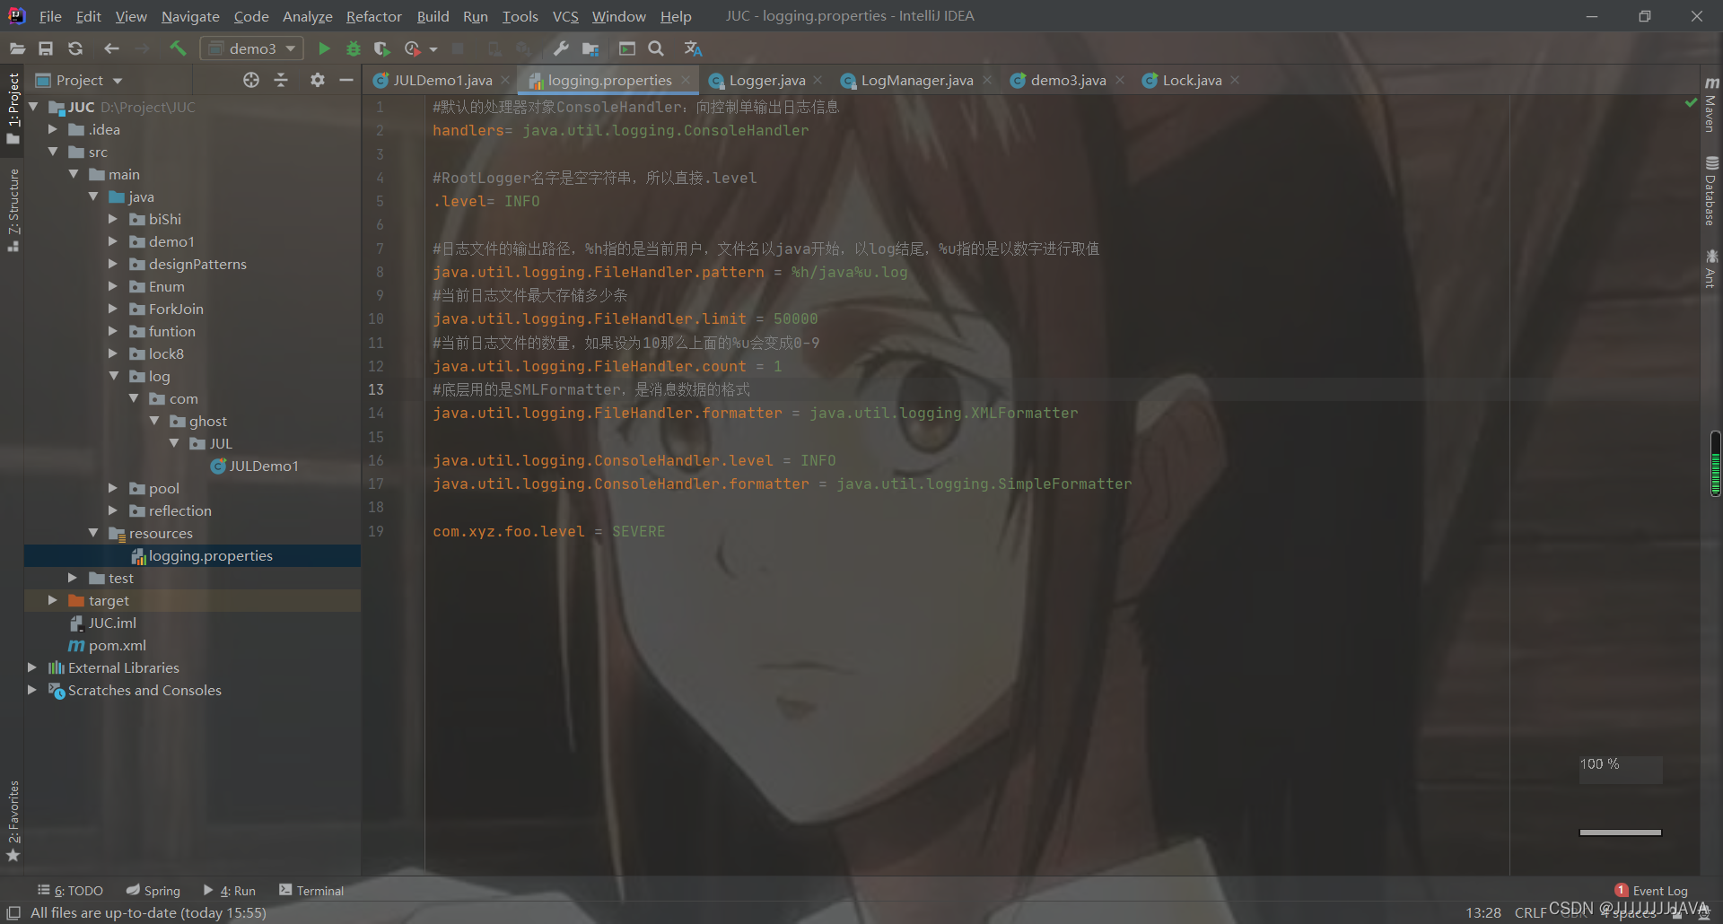Viewport: 1723px width, 924px height.
Task: Collapse all in Project panel
Action: click(281, 80)
